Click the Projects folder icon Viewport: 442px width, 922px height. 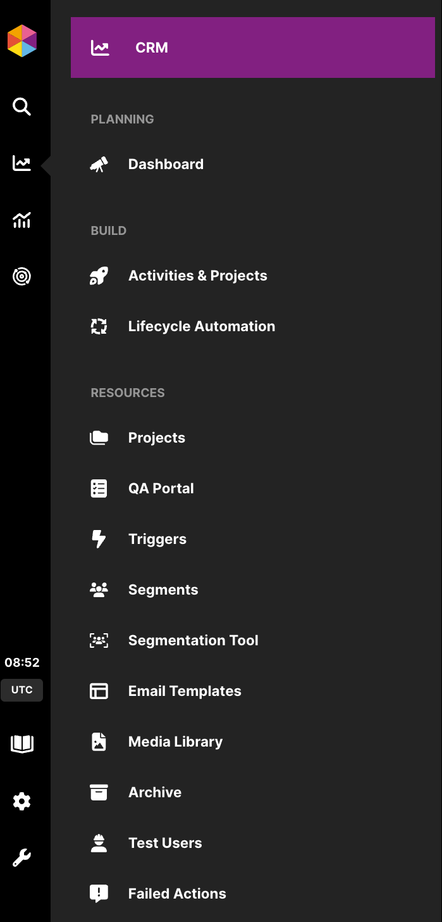[99, 438]
